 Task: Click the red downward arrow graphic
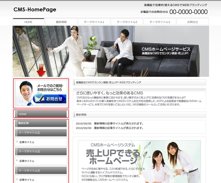pos(41,70)
